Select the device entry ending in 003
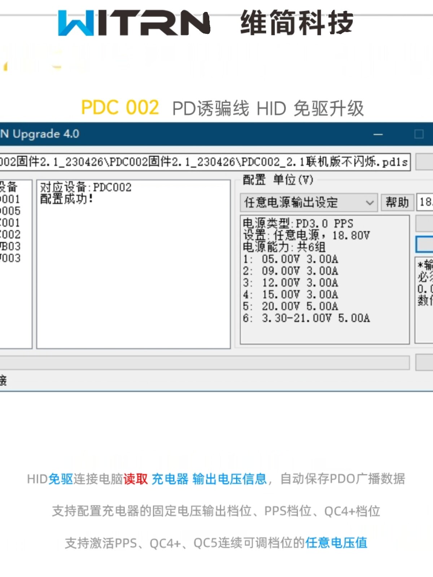Viewport: 433px width, 577px height. 10,258
